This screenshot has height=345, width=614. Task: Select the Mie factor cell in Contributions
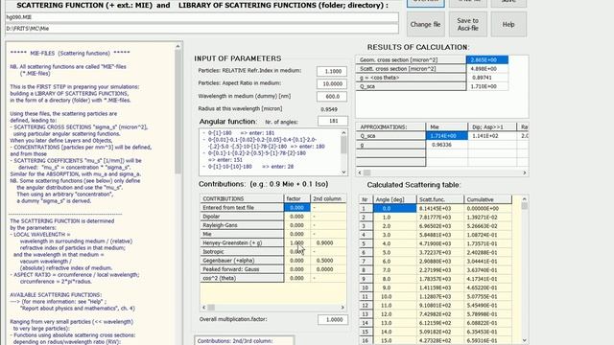[296, 234]
